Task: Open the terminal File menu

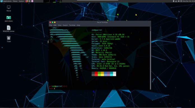Action: point(51,25)
